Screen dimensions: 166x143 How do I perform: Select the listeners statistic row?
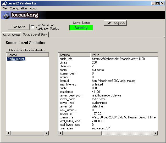coord(108,77)
